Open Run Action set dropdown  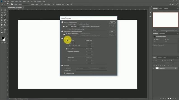82,68
